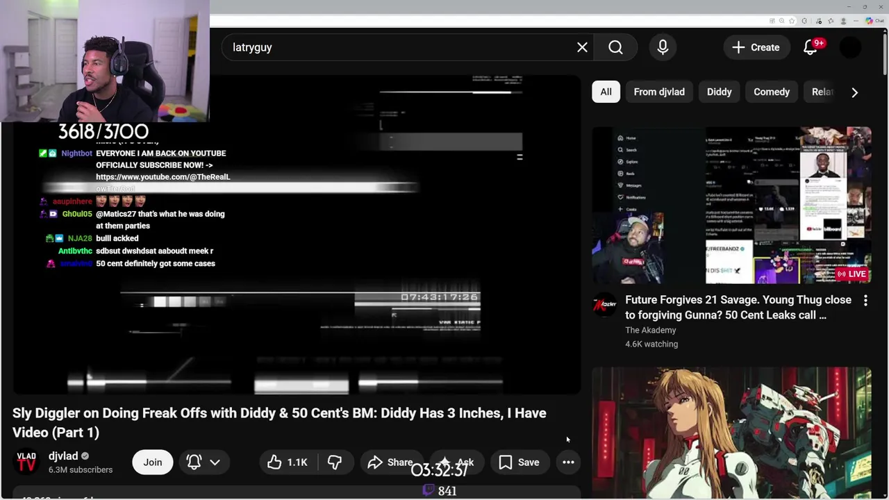Viewport: 889px width, 500px height.
Task: Open the djvlad channel name
Action: 63,456
